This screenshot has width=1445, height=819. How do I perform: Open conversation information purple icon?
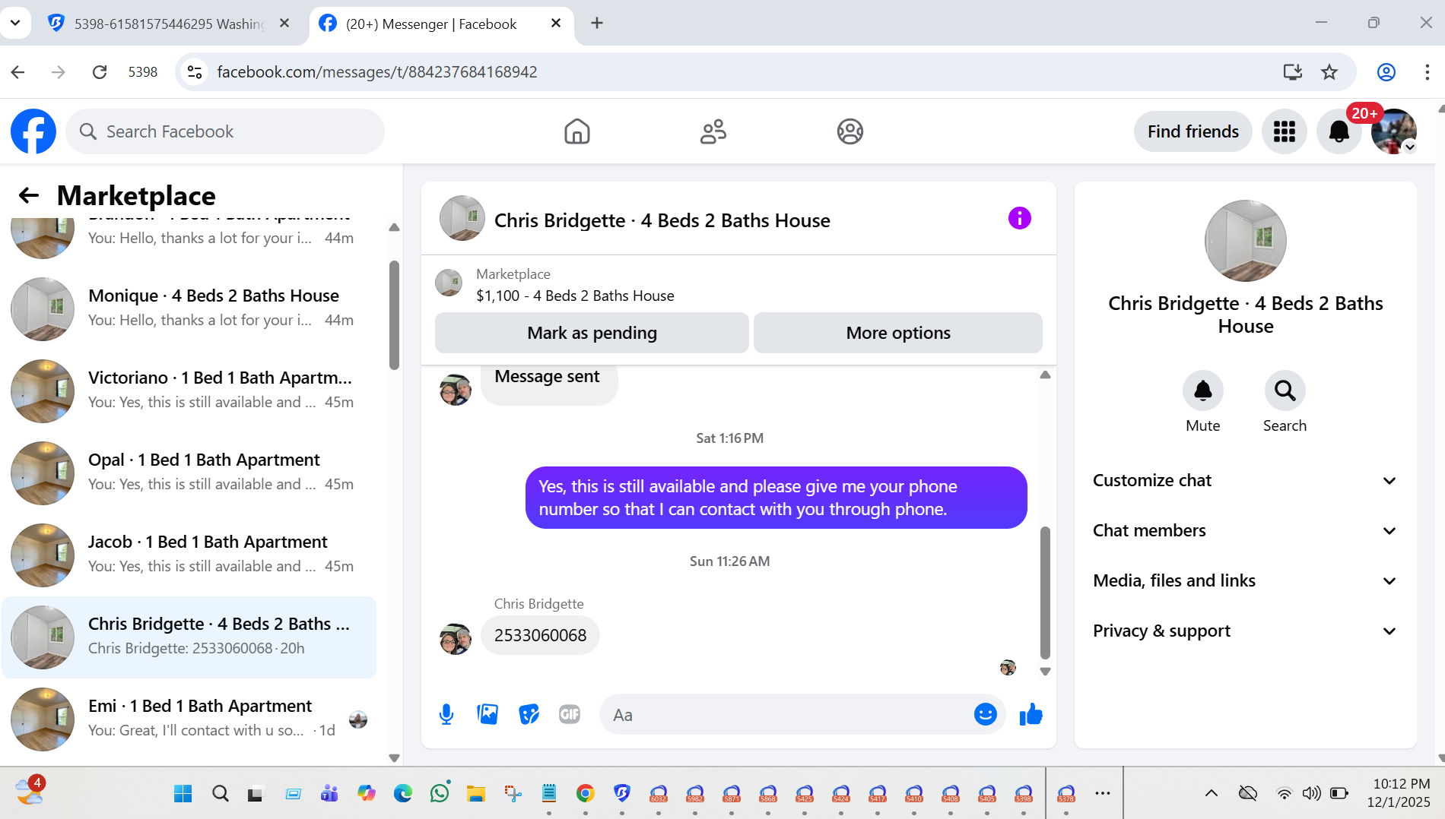[1020, 219]
